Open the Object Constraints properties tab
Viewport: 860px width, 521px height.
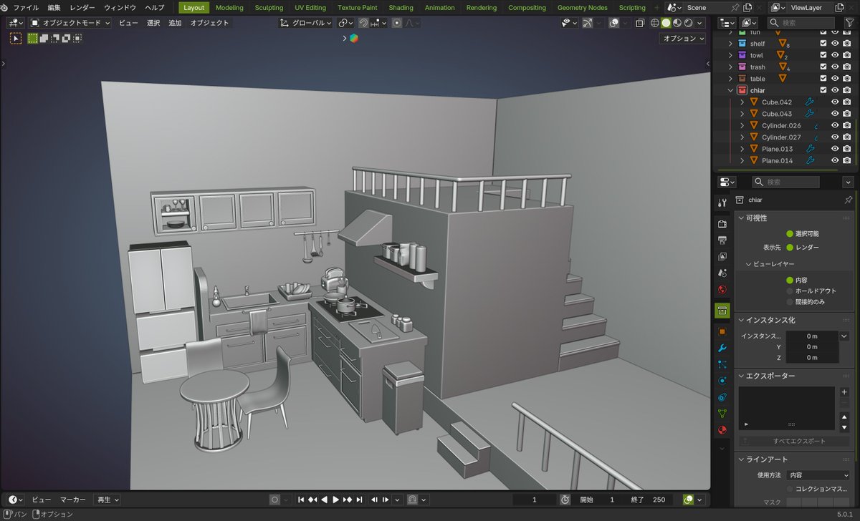point(722,397)
